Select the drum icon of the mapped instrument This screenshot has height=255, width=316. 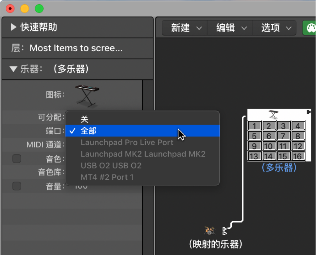(x=210, y=230)
